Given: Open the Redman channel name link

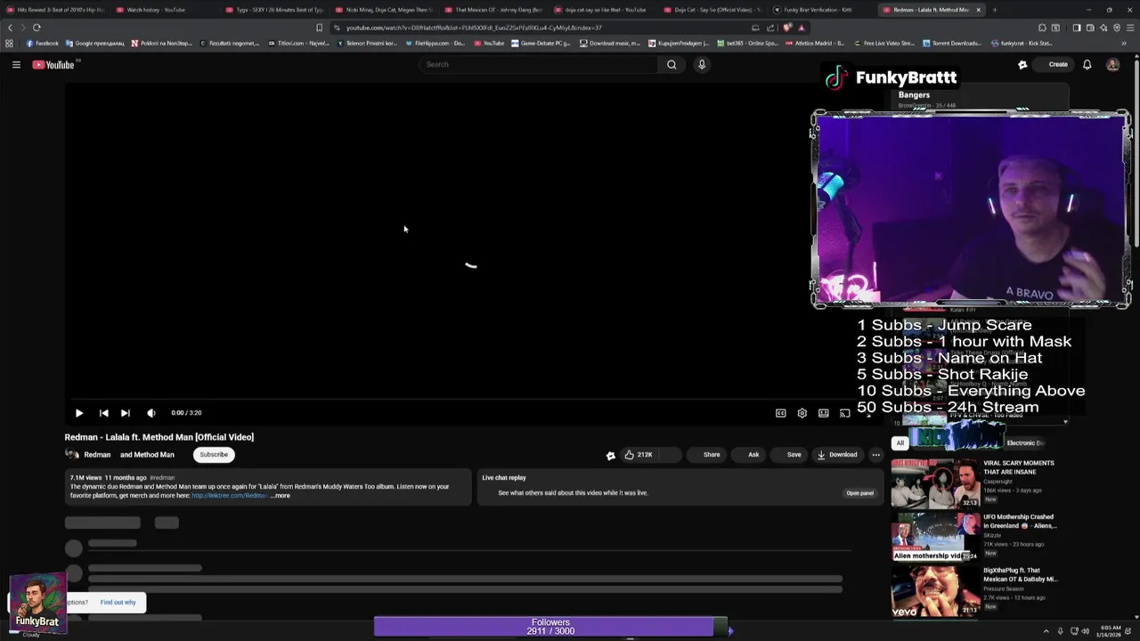Looking at the screenshot, I should point(97,455).
